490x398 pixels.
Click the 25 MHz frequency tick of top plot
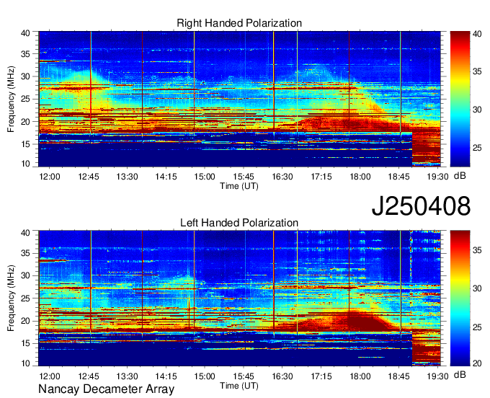[x=26, y=99]
